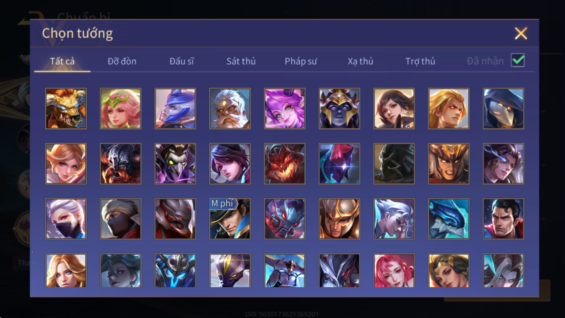Pick the hero marked "M phí"
This screenshot has height=318, width=565.
(x=230, y=219)
